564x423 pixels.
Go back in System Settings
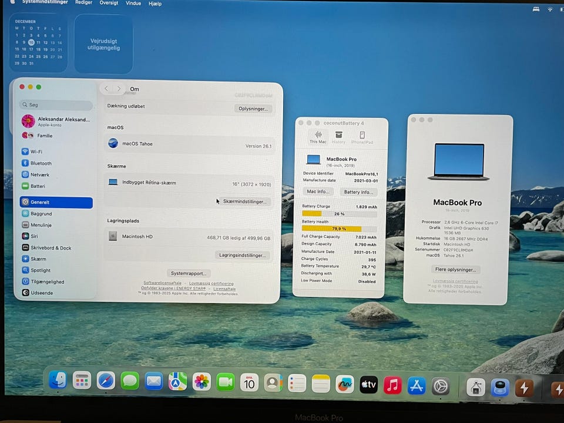pyautogui.click(x=106, y=88)
